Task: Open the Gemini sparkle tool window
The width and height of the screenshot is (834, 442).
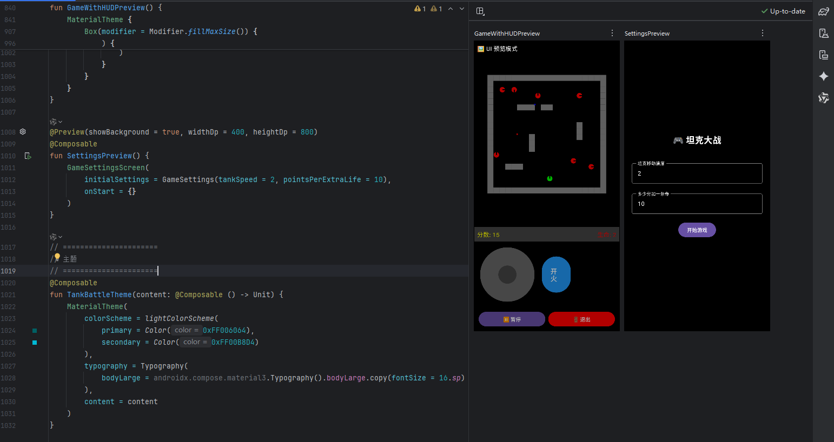Action: 823,76
